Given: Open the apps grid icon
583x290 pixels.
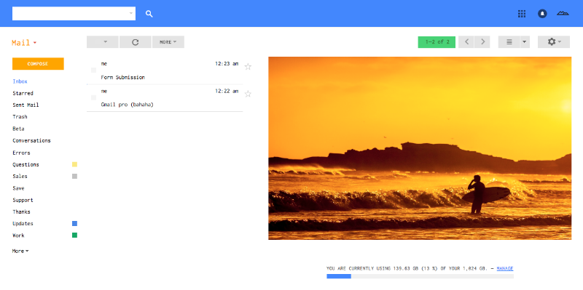Looking at the screenshot, I should pos(522,14).
